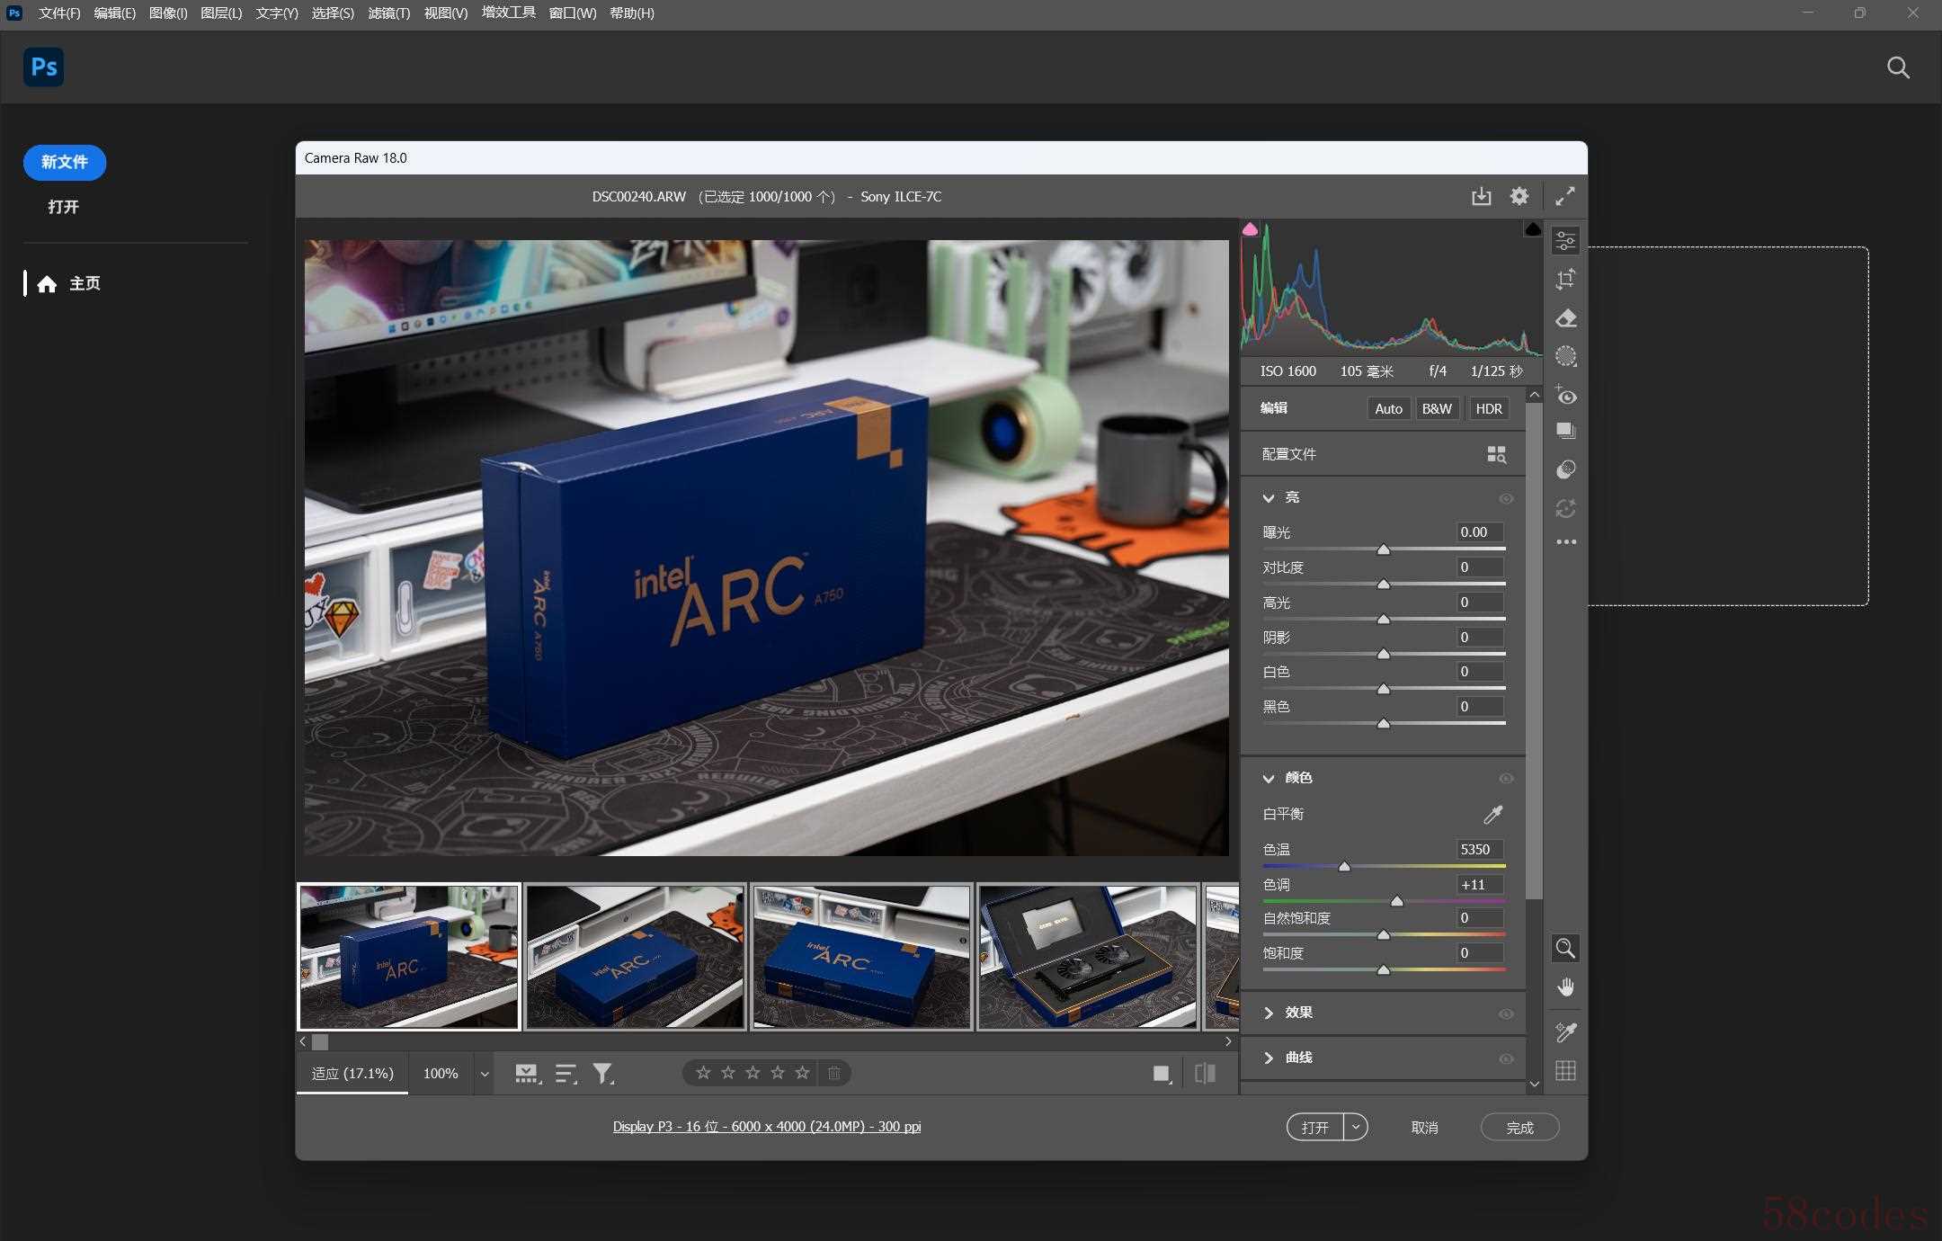The image size is (1942, 1241).
Task: Open the Masking tool
Action: (1565, 357)
